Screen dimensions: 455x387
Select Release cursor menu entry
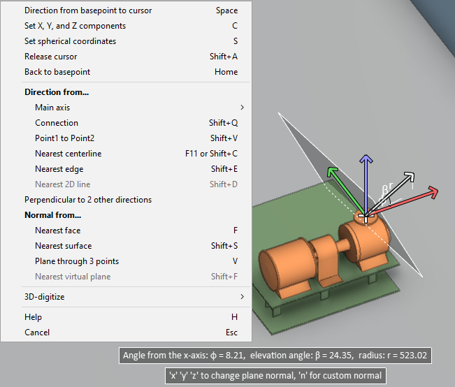(x=50, y=57)
